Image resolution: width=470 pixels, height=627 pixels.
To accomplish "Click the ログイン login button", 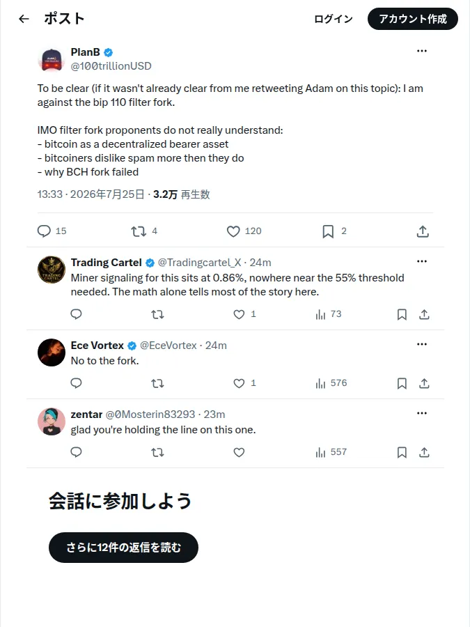I will click(334, 19).
